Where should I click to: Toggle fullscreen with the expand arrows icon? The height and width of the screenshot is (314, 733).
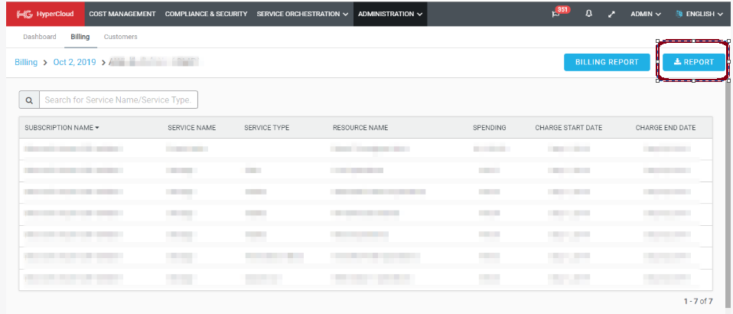point(611,14)
